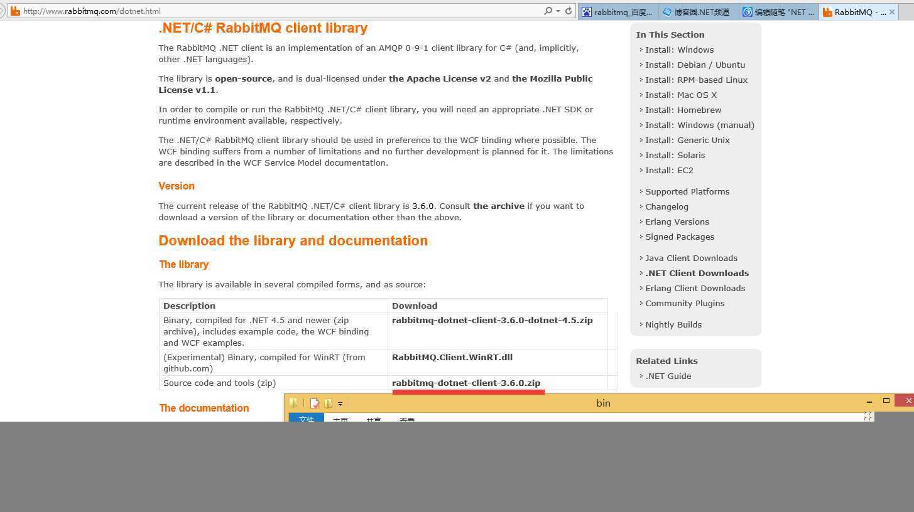The image size is (914, 512).
Task: Open Install: Solaris link
Action: (675, 155)
